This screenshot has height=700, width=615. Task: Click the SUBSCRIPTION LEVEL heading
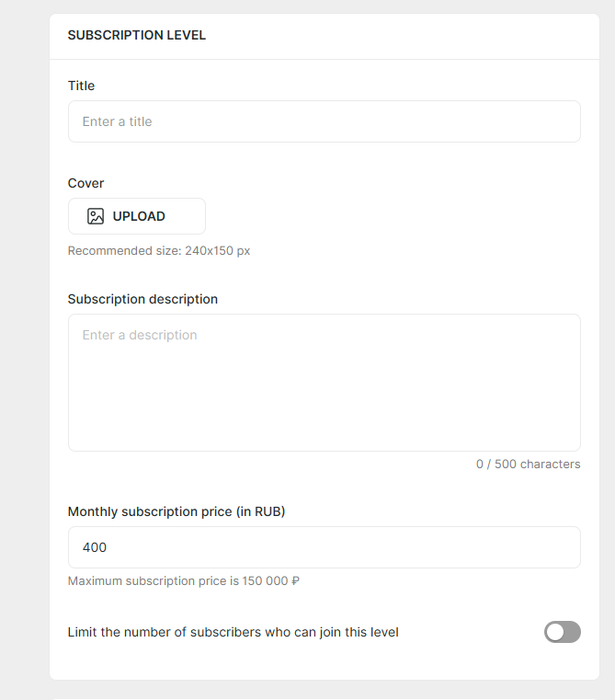point(137,35)
